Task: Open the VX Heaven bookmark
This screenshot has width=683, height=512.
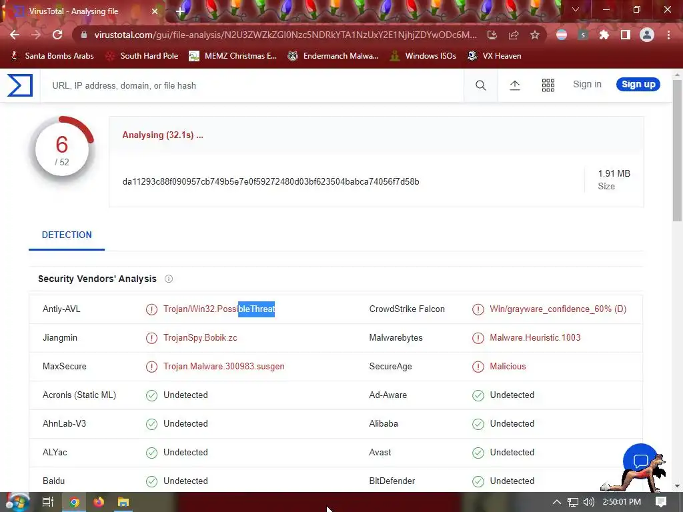Action: [494, 56]
